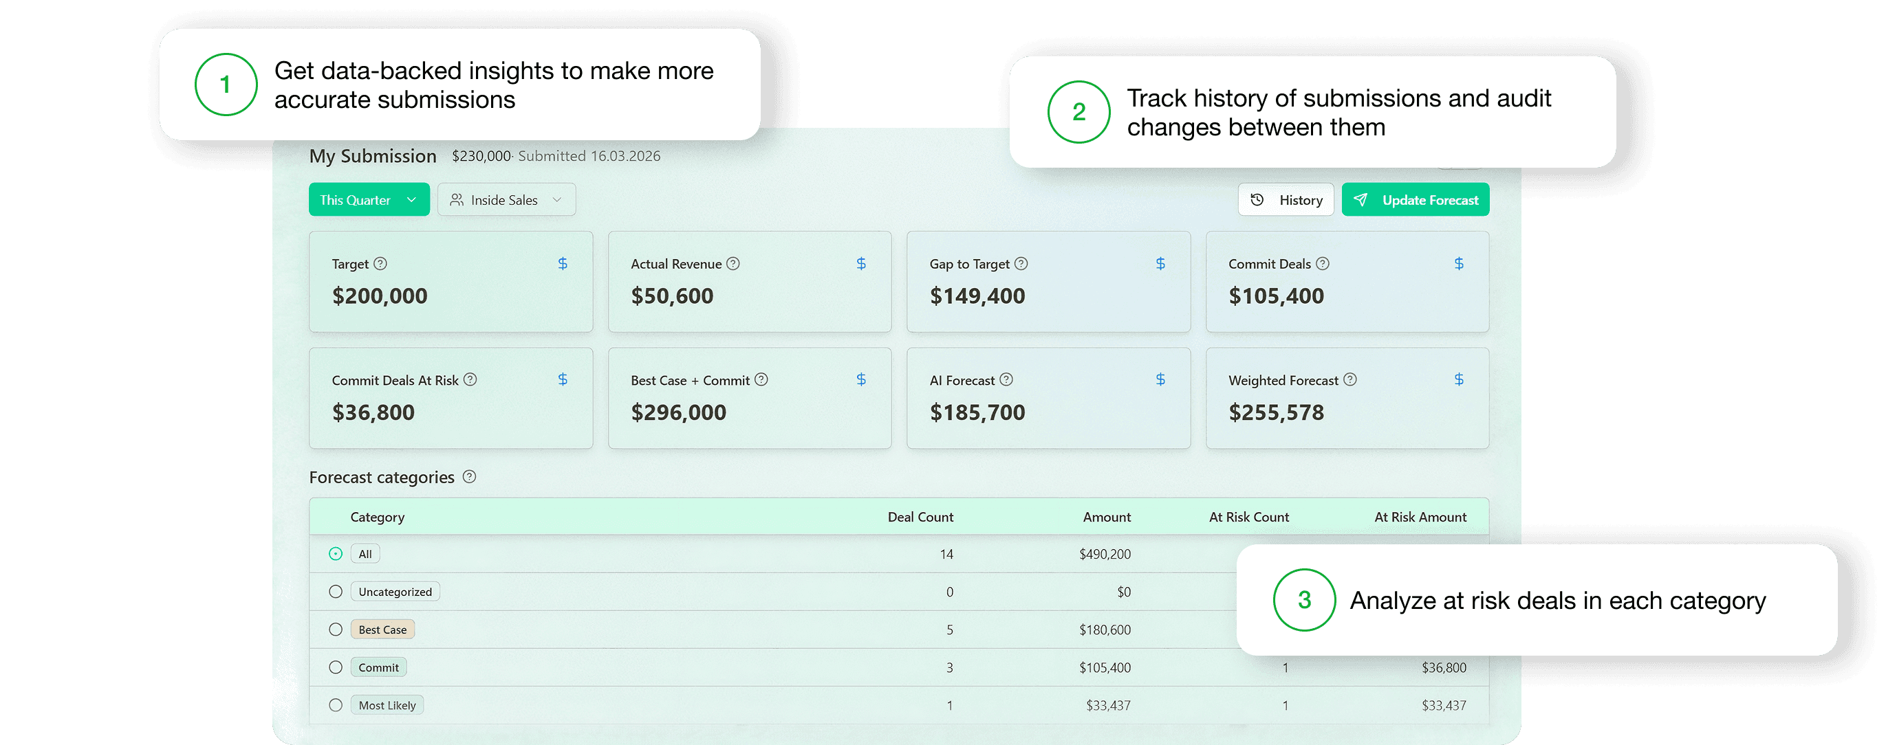The height and width of the screenshot is (745, 1886).
Task: Select the Best Case radio button
Action: pos(336,630)
